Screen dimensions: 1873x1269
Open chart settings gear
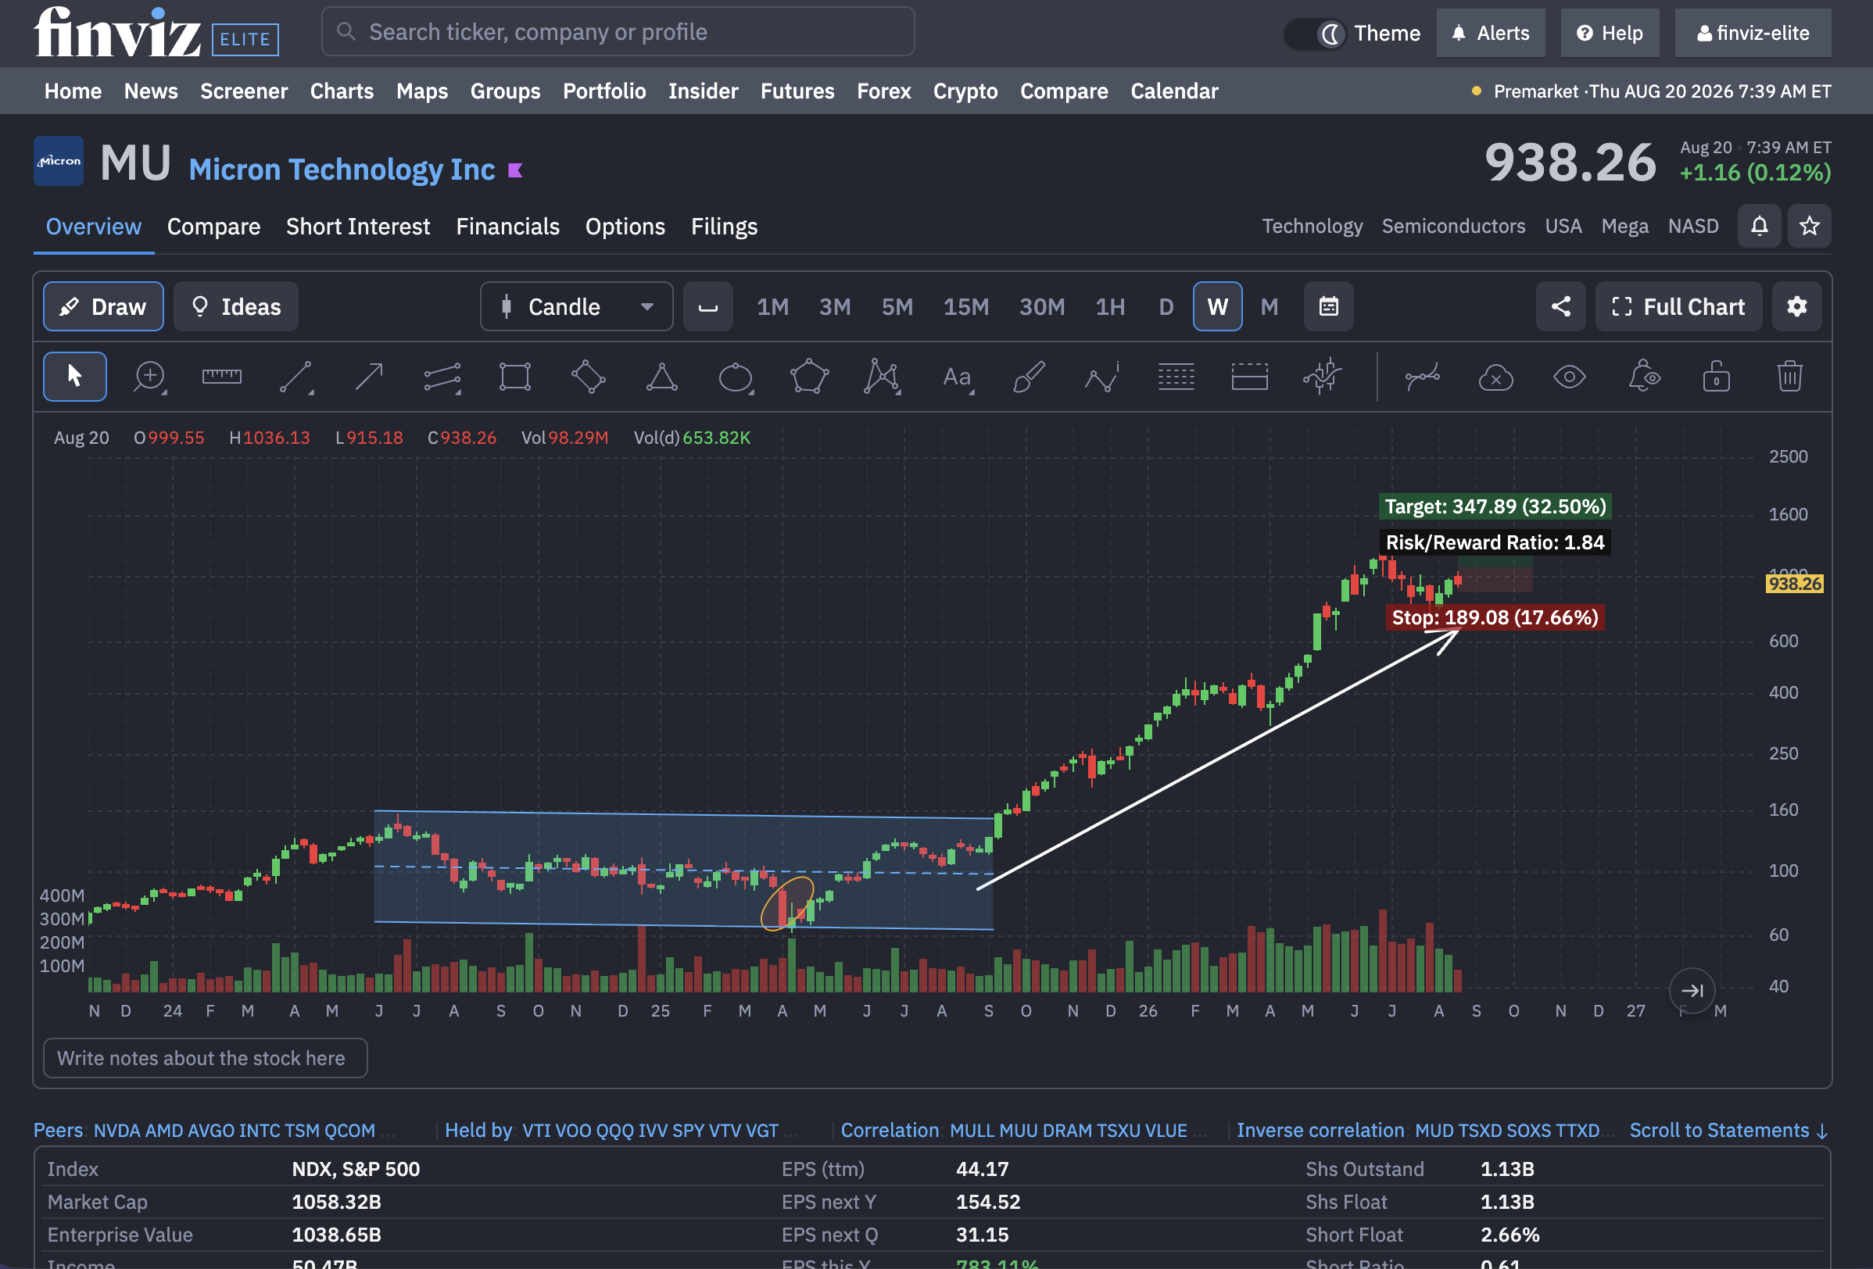click(1796, 306)
